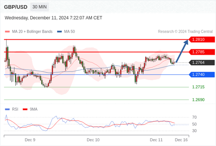Click the MA 50 legend label
Image resolution: width=216 pixels, height=146 pixels.
70,32
